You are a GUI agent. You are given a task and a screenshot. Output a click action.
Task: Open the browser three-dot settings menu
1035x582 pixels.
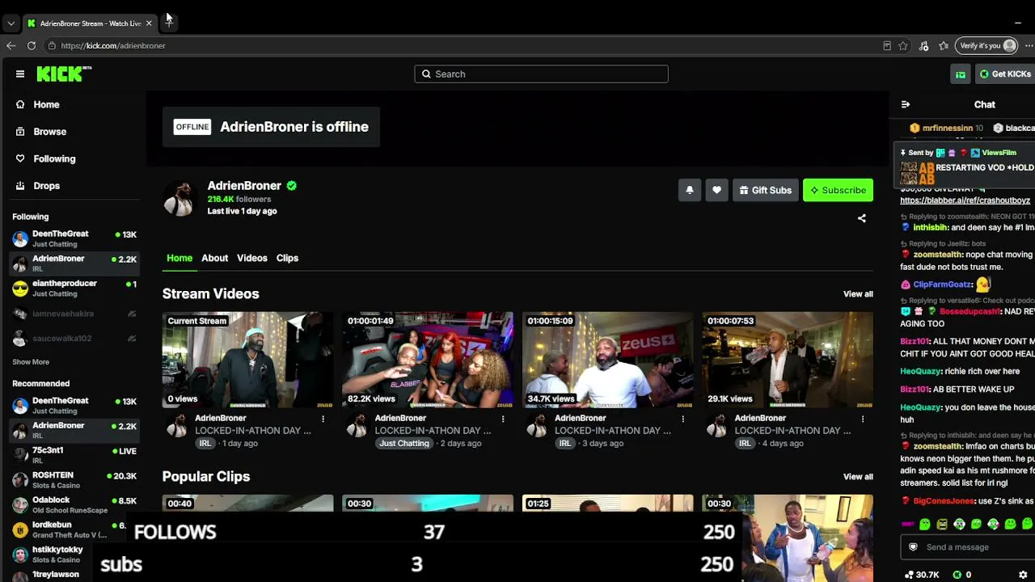coord(1029,46)
